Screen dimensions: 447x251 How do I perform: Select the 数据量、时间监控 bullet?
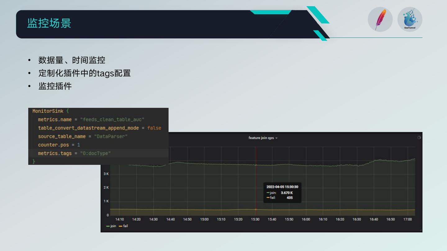(x=72, y=60)
